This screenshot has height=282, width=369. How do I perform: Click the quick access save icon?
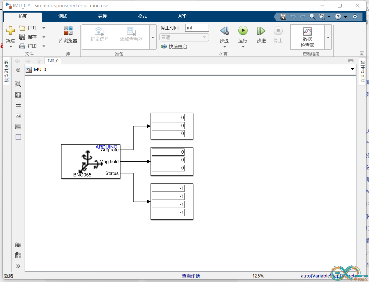pos(283,17)
